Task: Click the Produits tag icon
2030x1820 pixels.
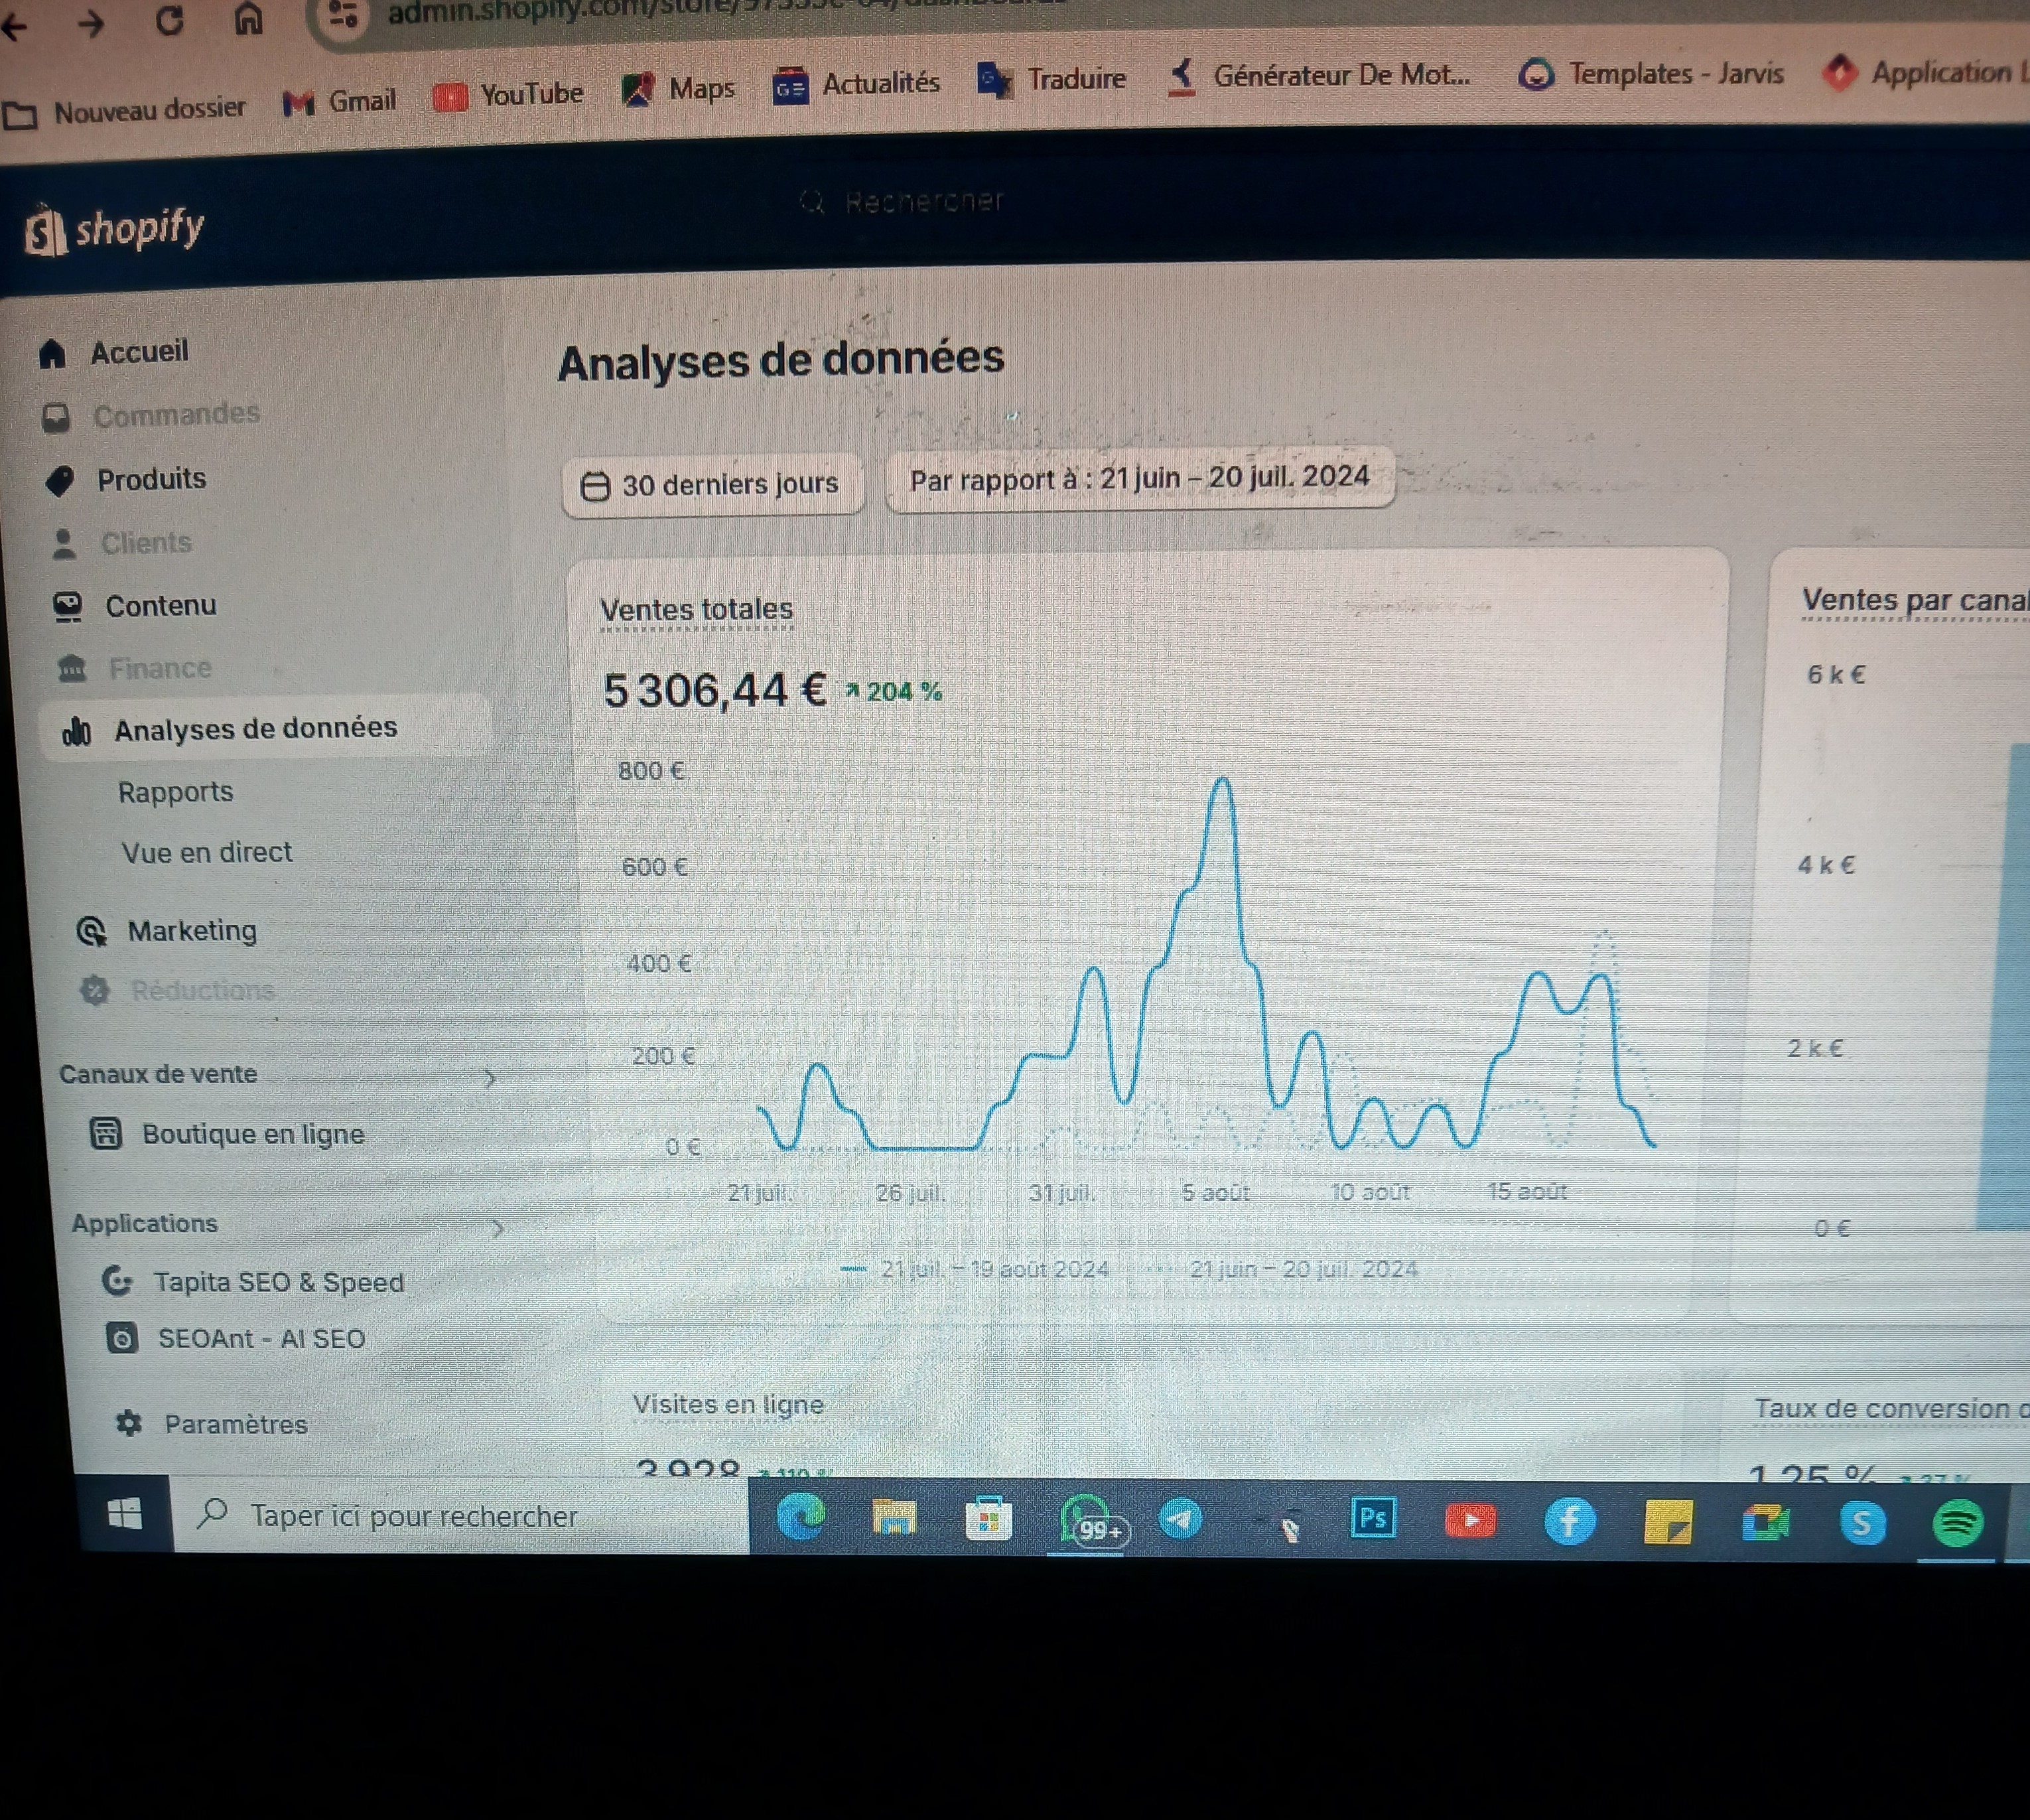Action: coord(62,480)
